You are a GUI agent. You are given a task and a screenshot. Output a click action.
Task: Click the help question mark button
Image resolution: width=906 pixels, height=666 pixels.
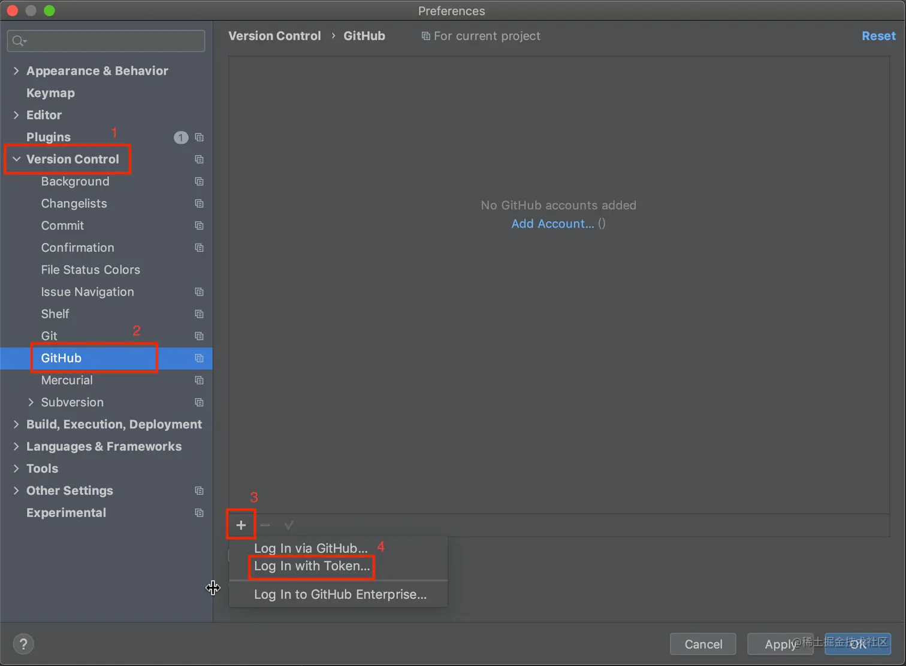point(23,644)
